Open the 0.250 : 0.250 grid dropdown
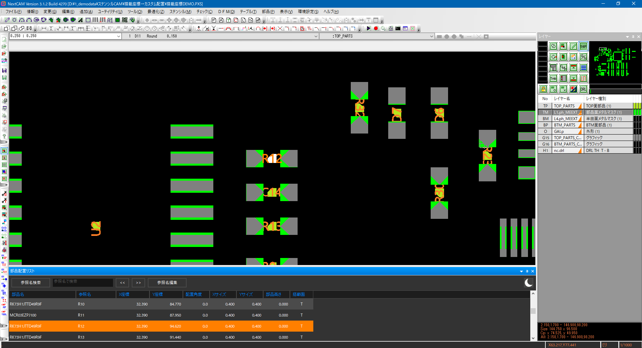Screen dimensions: 642x348 coord(118,36)
